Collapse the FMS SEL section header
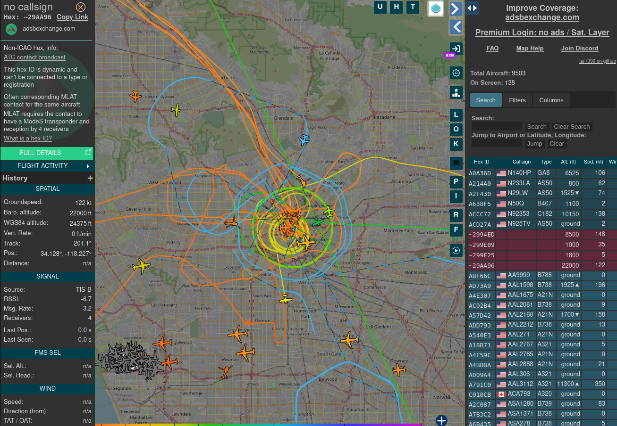Screen dimensions: 617x426 click(x=47, y=353)
